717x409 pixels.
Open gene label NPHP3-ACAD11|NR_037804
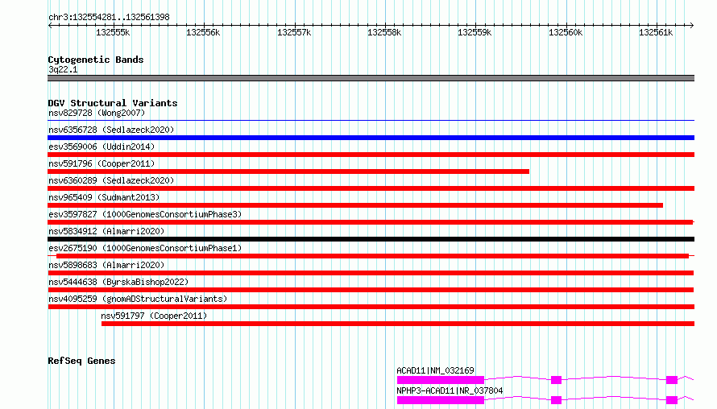click(450, 390)
